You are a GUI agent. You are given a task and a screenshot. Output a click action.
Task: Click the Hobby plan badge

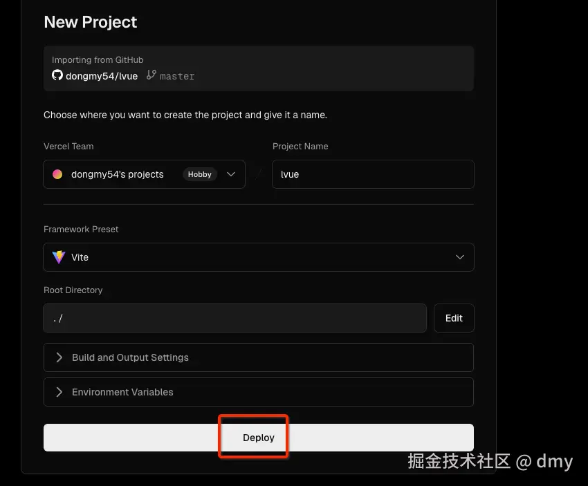[x=199, y=174]
